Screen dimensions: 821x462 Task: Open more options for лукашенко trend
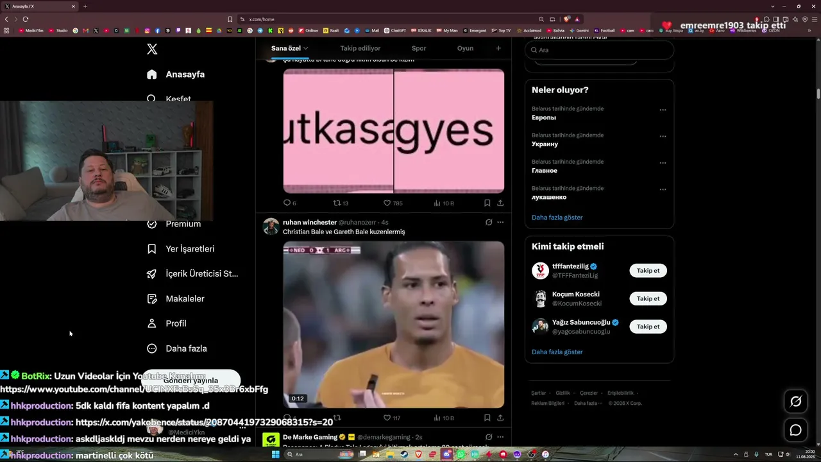coord(663,189)
